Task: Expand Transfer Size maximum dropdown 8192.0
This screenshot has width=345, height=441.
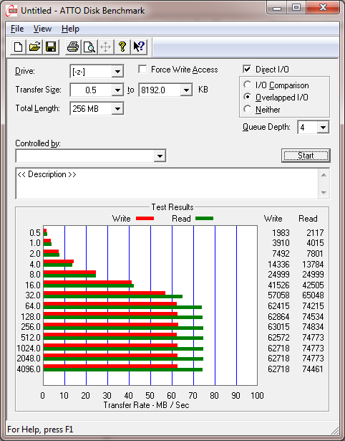Action: pos(186,90)
